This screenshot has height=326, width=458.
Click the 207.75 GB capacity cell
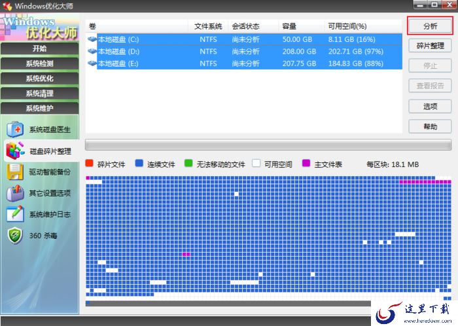pos(299,63)
